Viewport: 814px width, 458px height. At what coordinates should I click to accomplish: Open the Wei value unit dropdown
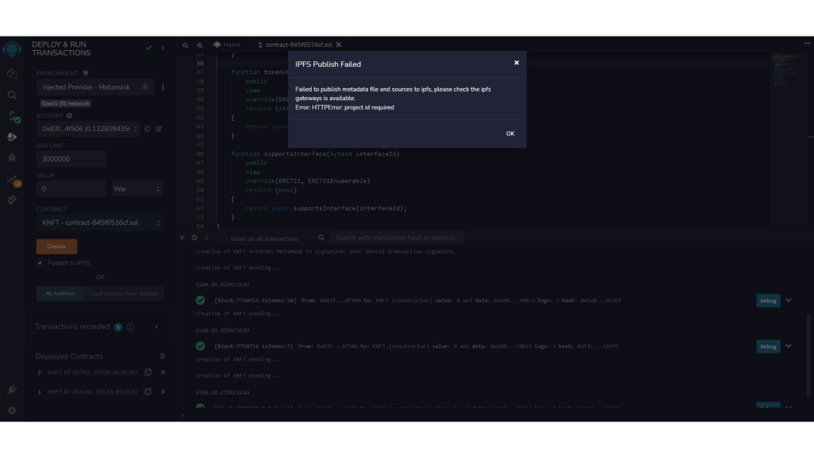coord(138,189)
